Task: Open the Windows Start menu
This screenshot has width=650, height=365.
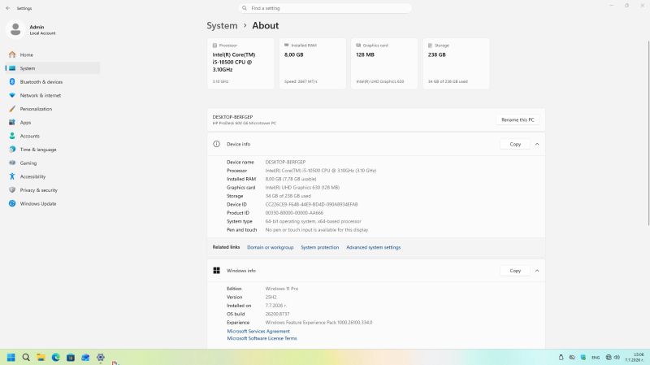Action: click(11, 357)
